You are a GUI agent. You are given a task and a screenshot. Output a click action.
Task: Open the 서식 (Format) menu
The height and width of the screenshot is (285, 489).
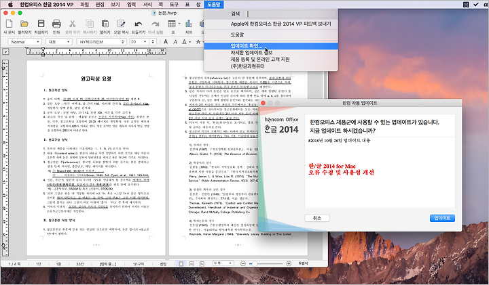click(147, 4)
